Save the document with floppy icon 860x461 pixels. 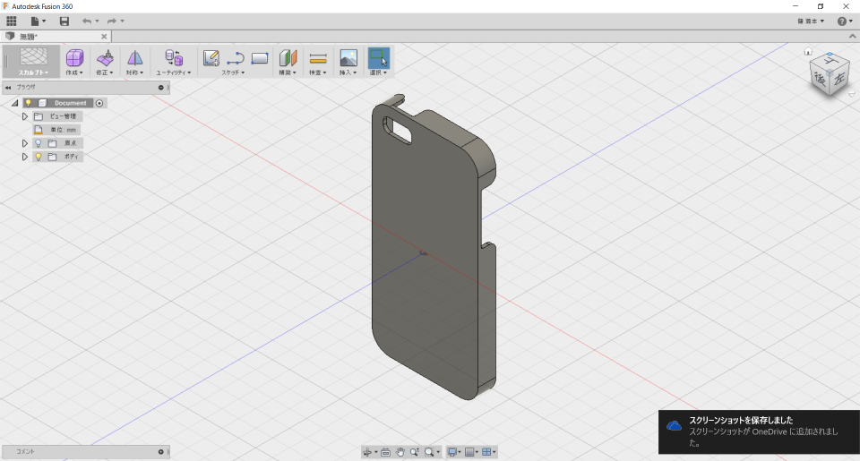(64, 21)
